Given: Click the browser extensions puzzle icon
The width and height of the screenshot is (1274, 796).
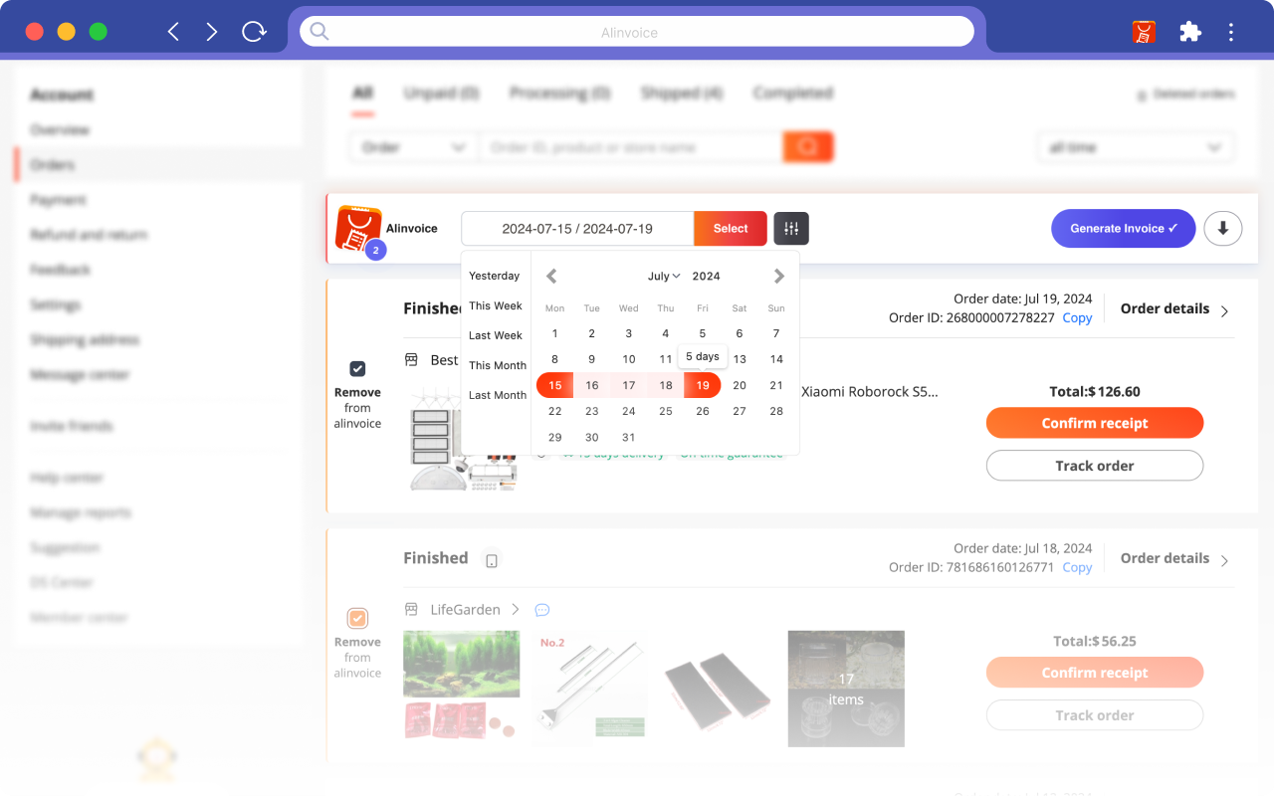Looking at the screenshot, I should [x=1190, y=31].
